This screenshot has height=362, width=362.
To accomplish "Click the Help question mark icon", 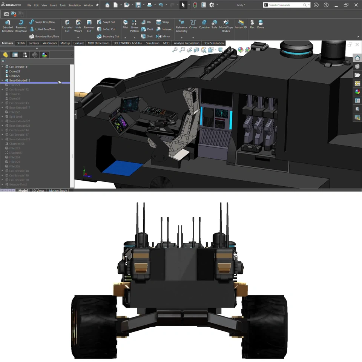I will click(x=326, y=5).
